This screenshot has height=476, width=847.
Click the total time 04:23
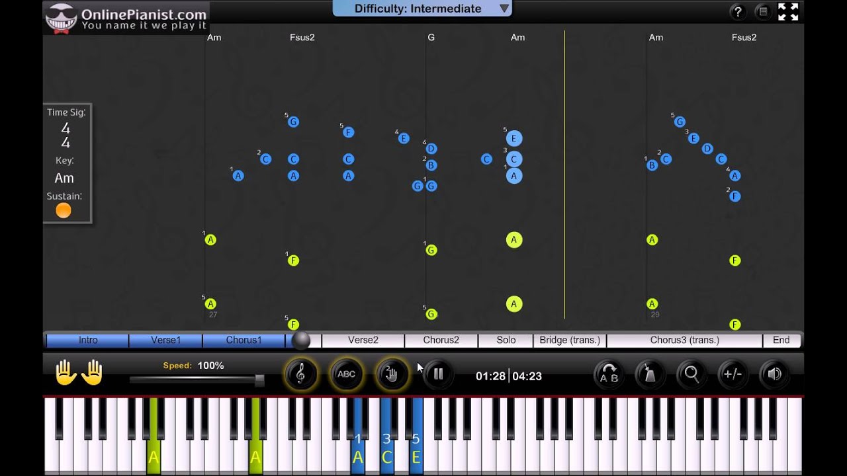pyautogui.click(x=527, y=376)
